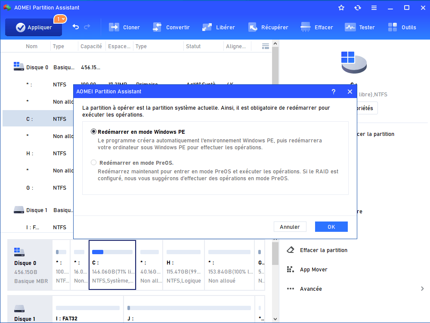Click the Statut column header
This screenshot has height=323, width=430.
click(x=193, y=46)
